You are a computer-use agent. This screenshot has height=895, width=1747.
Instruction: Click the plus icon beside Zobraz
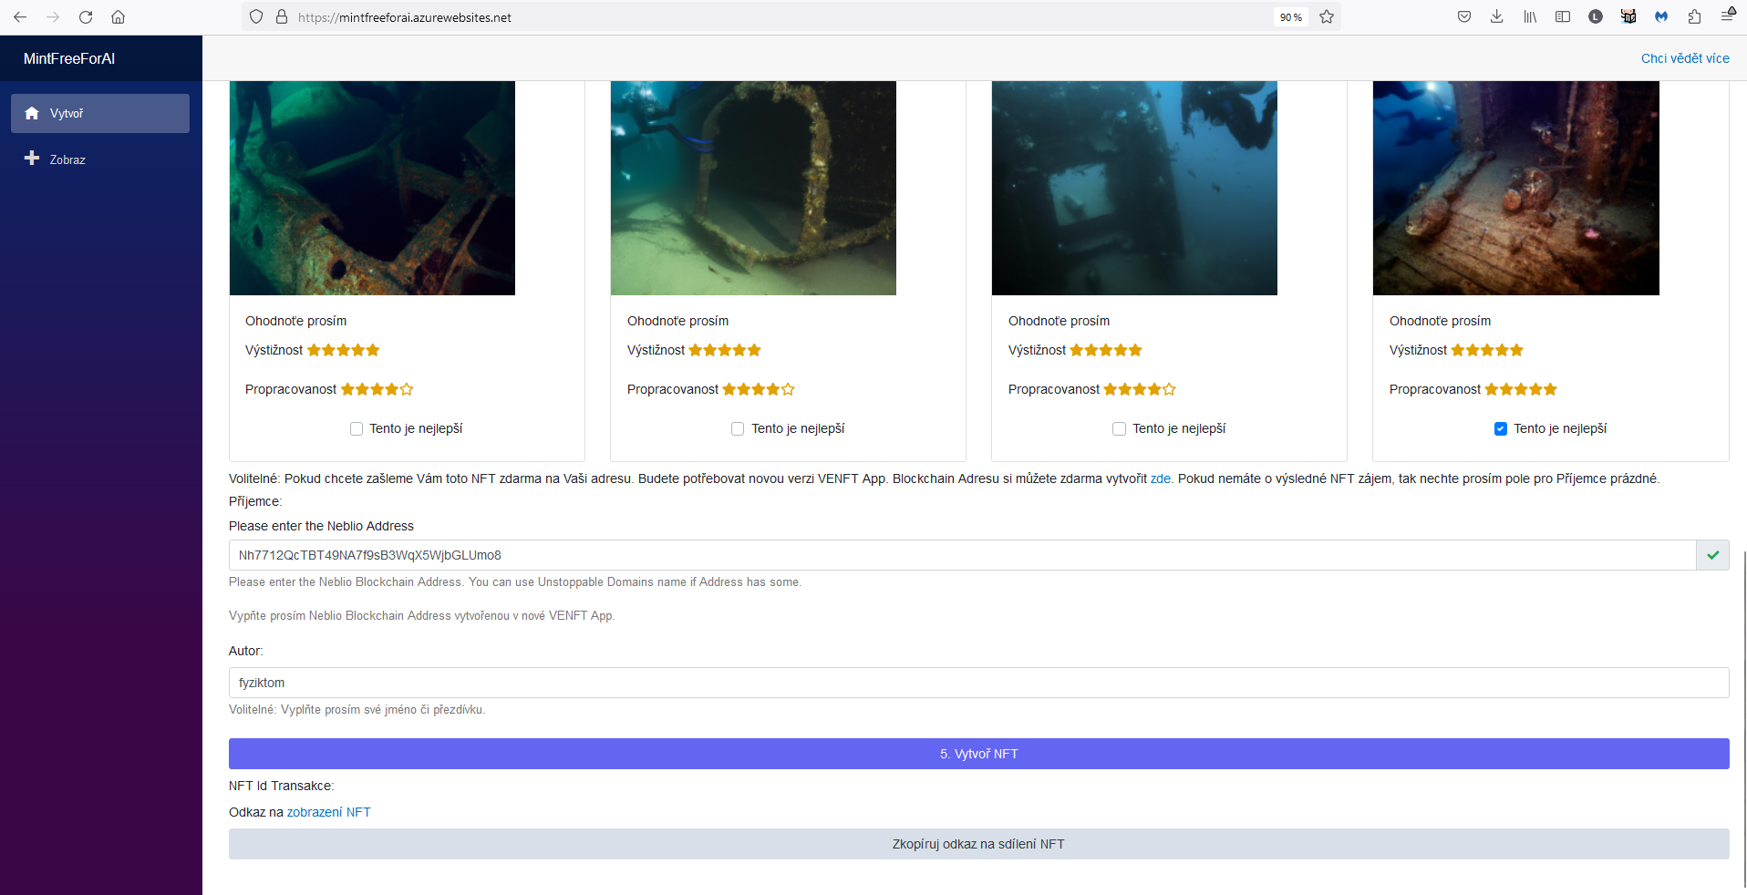(x=32, y=159)
